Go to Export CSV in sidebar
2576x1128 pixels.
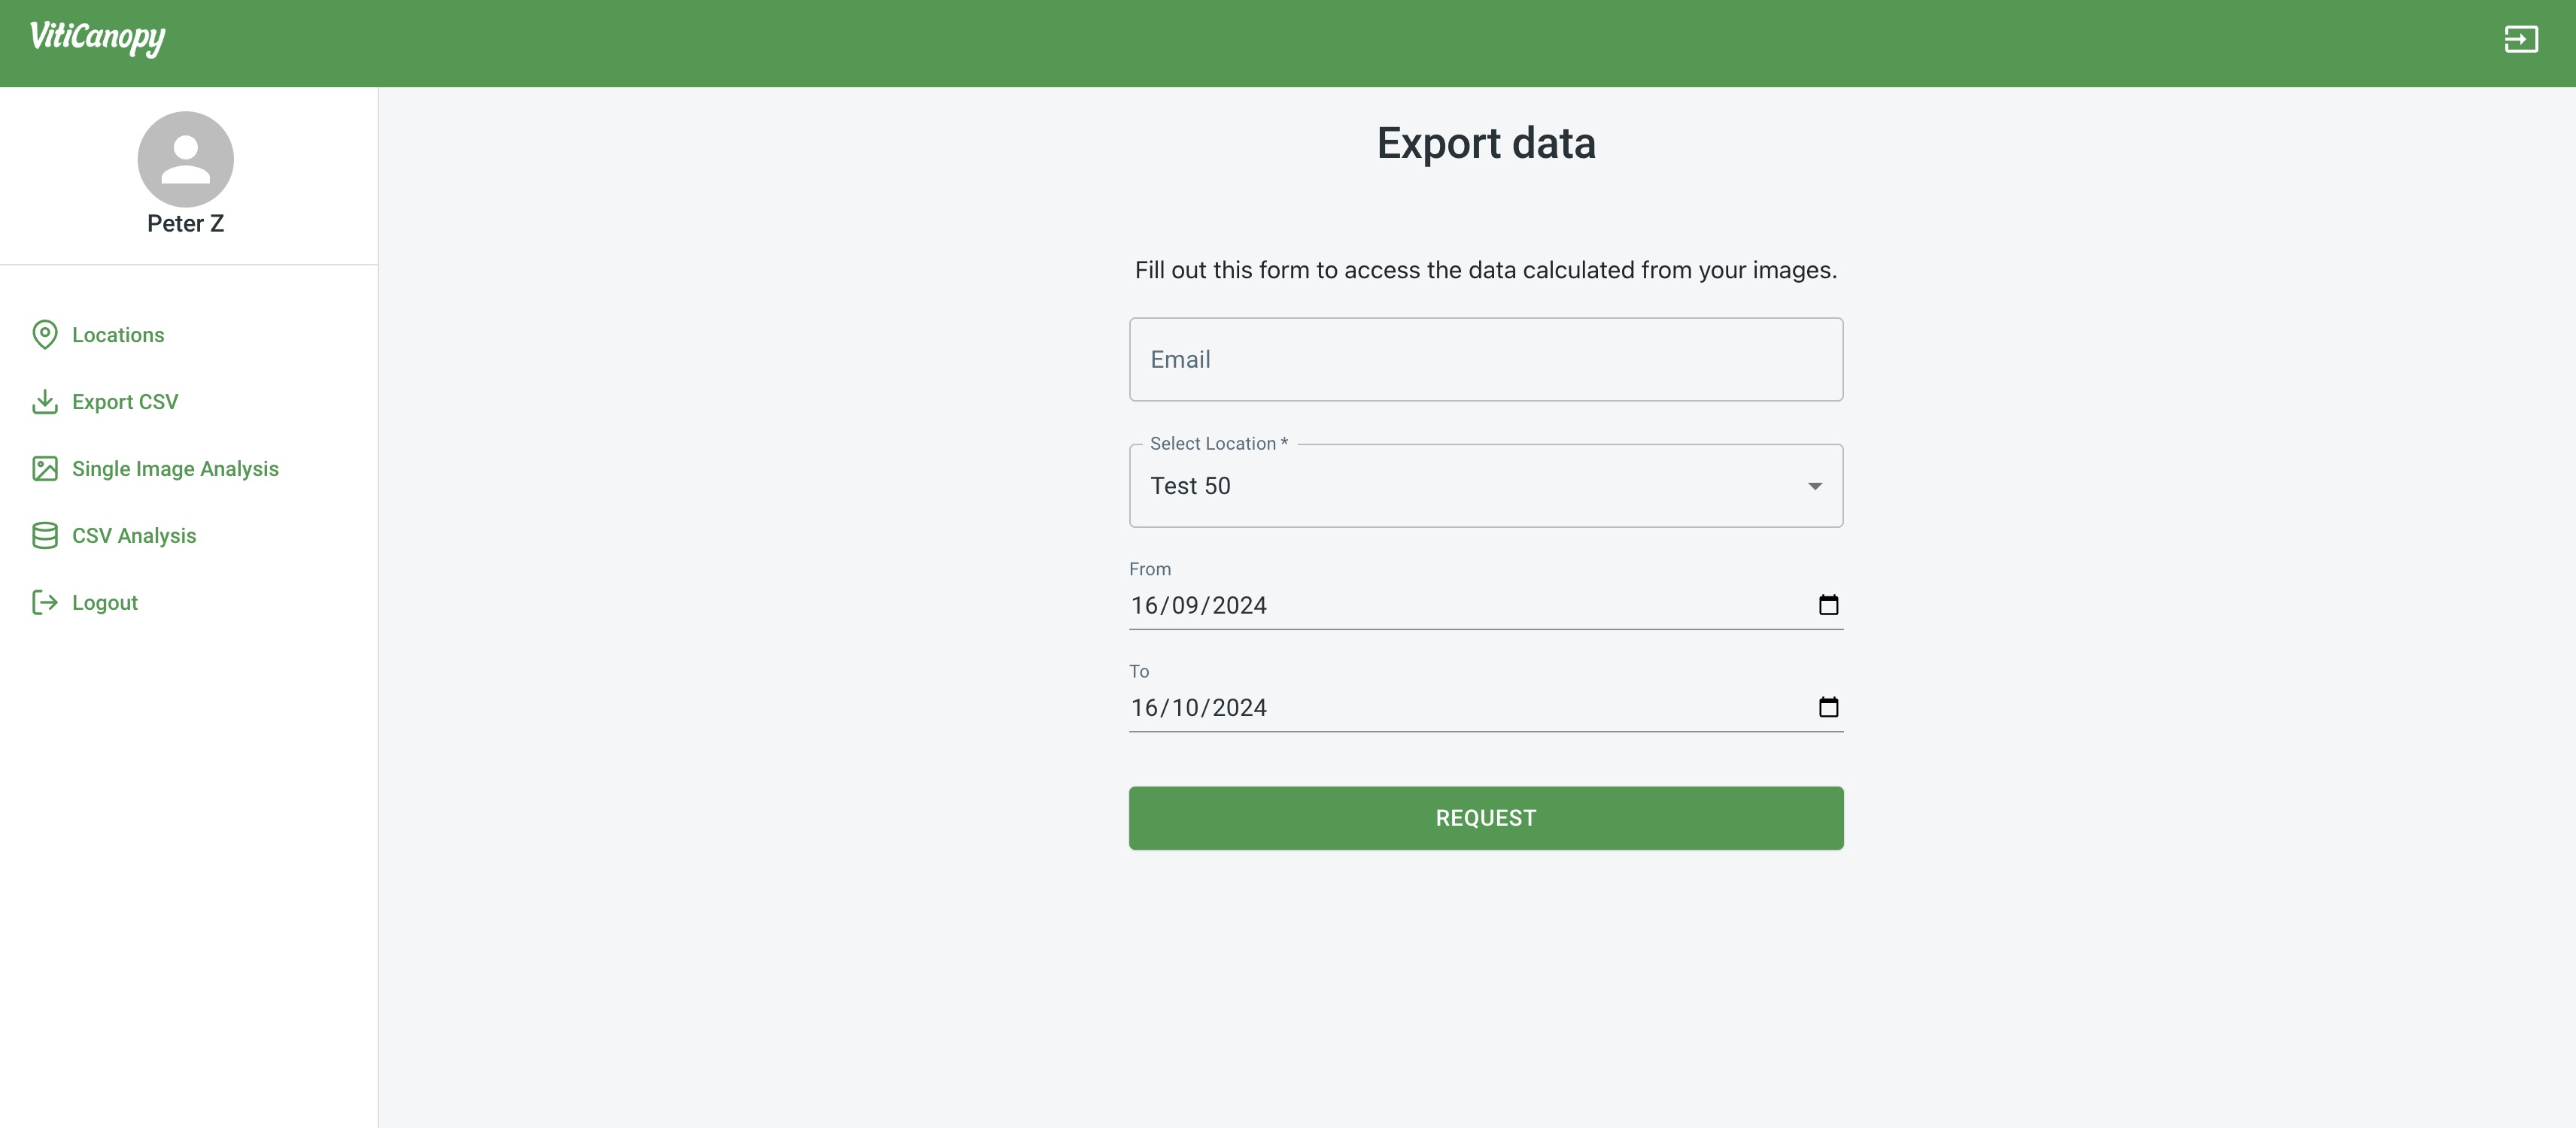[125, 402]
